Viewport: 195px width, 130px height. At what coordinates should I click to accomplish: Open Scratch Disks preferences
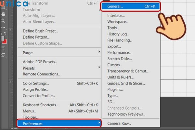131,59
